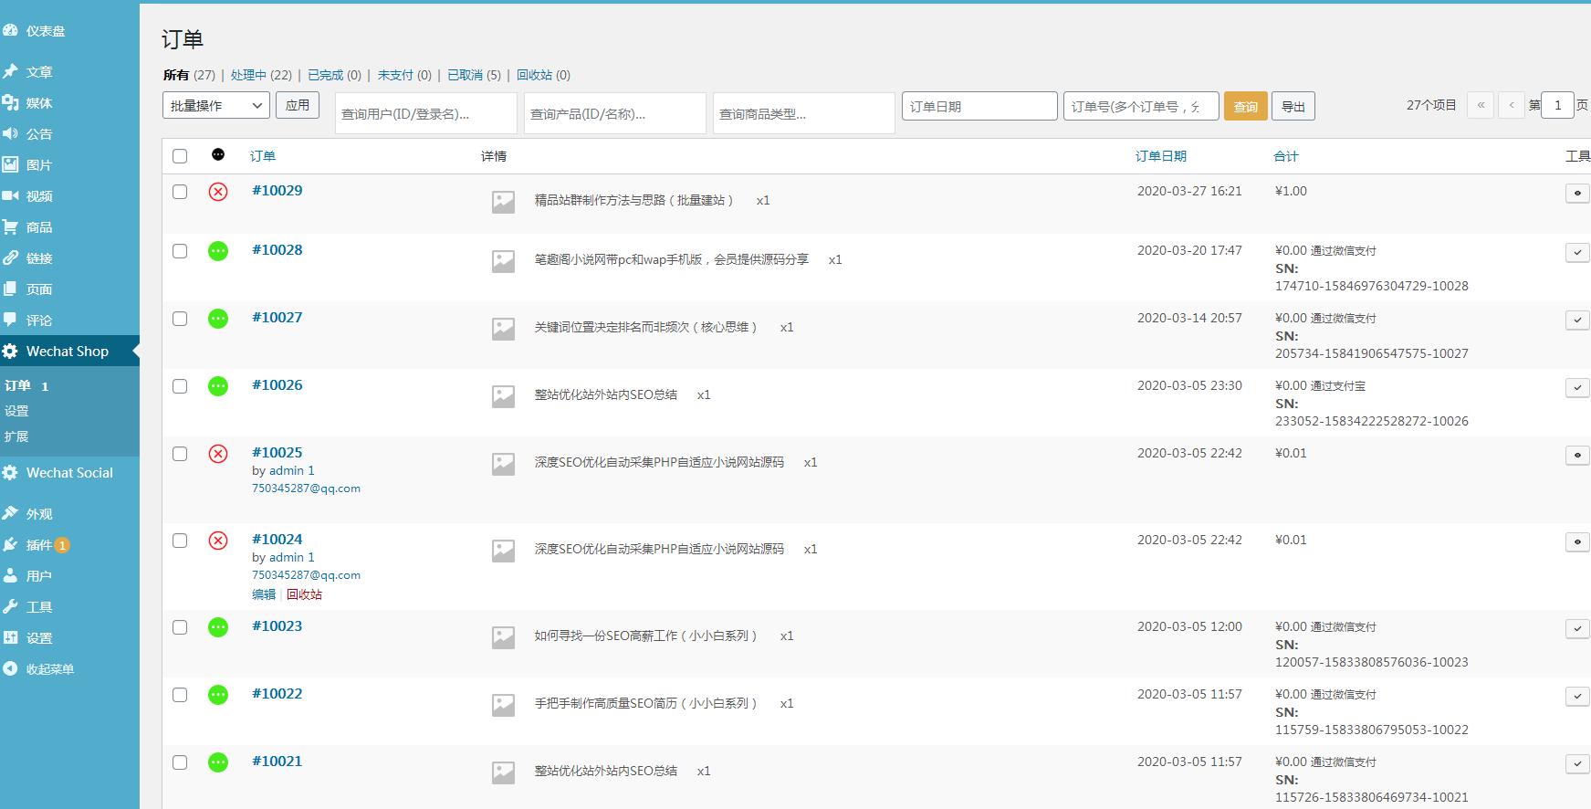Click the 文章 pin icon in sidebar
This screenshot has height=809, width=1591.
tap(10, 71)
